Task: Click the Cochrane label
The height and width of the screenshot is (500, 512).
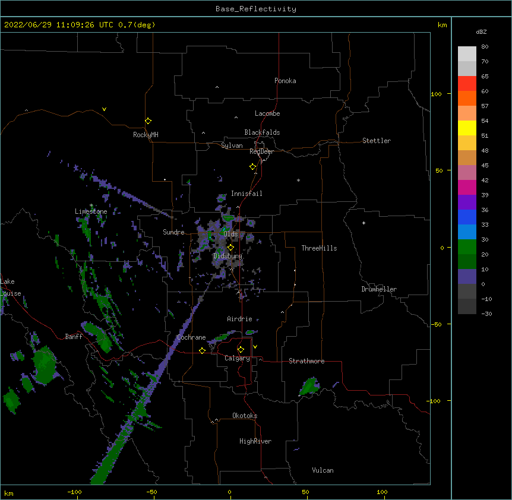Action: click(x=191, y=337)
